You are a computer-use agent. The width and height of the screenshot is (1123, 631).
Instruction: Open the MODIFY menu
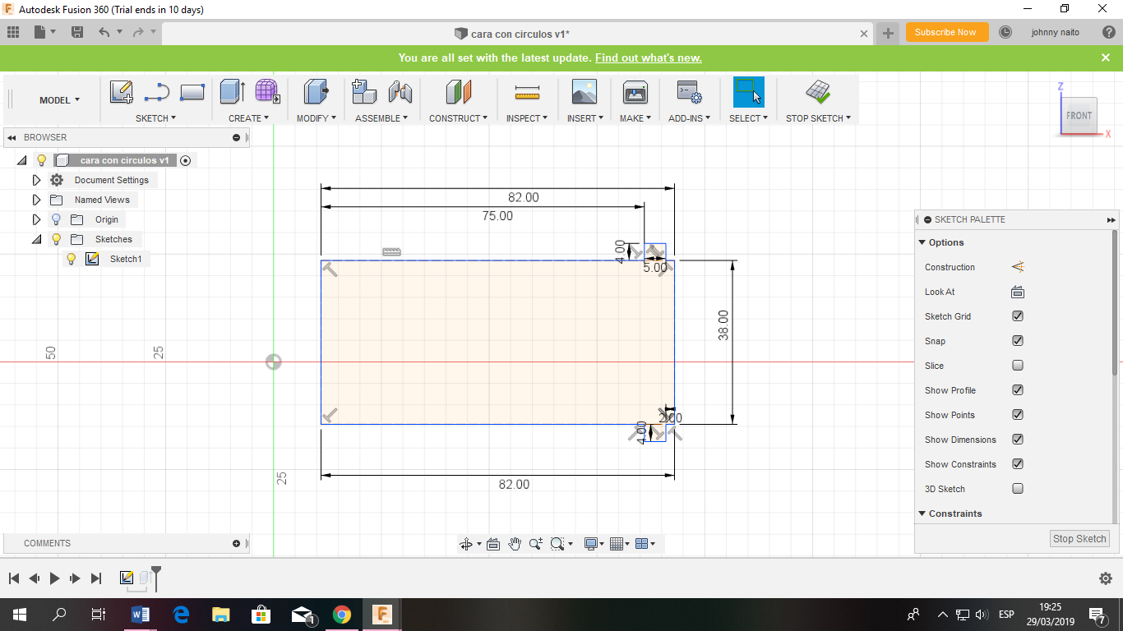(317, 118)
